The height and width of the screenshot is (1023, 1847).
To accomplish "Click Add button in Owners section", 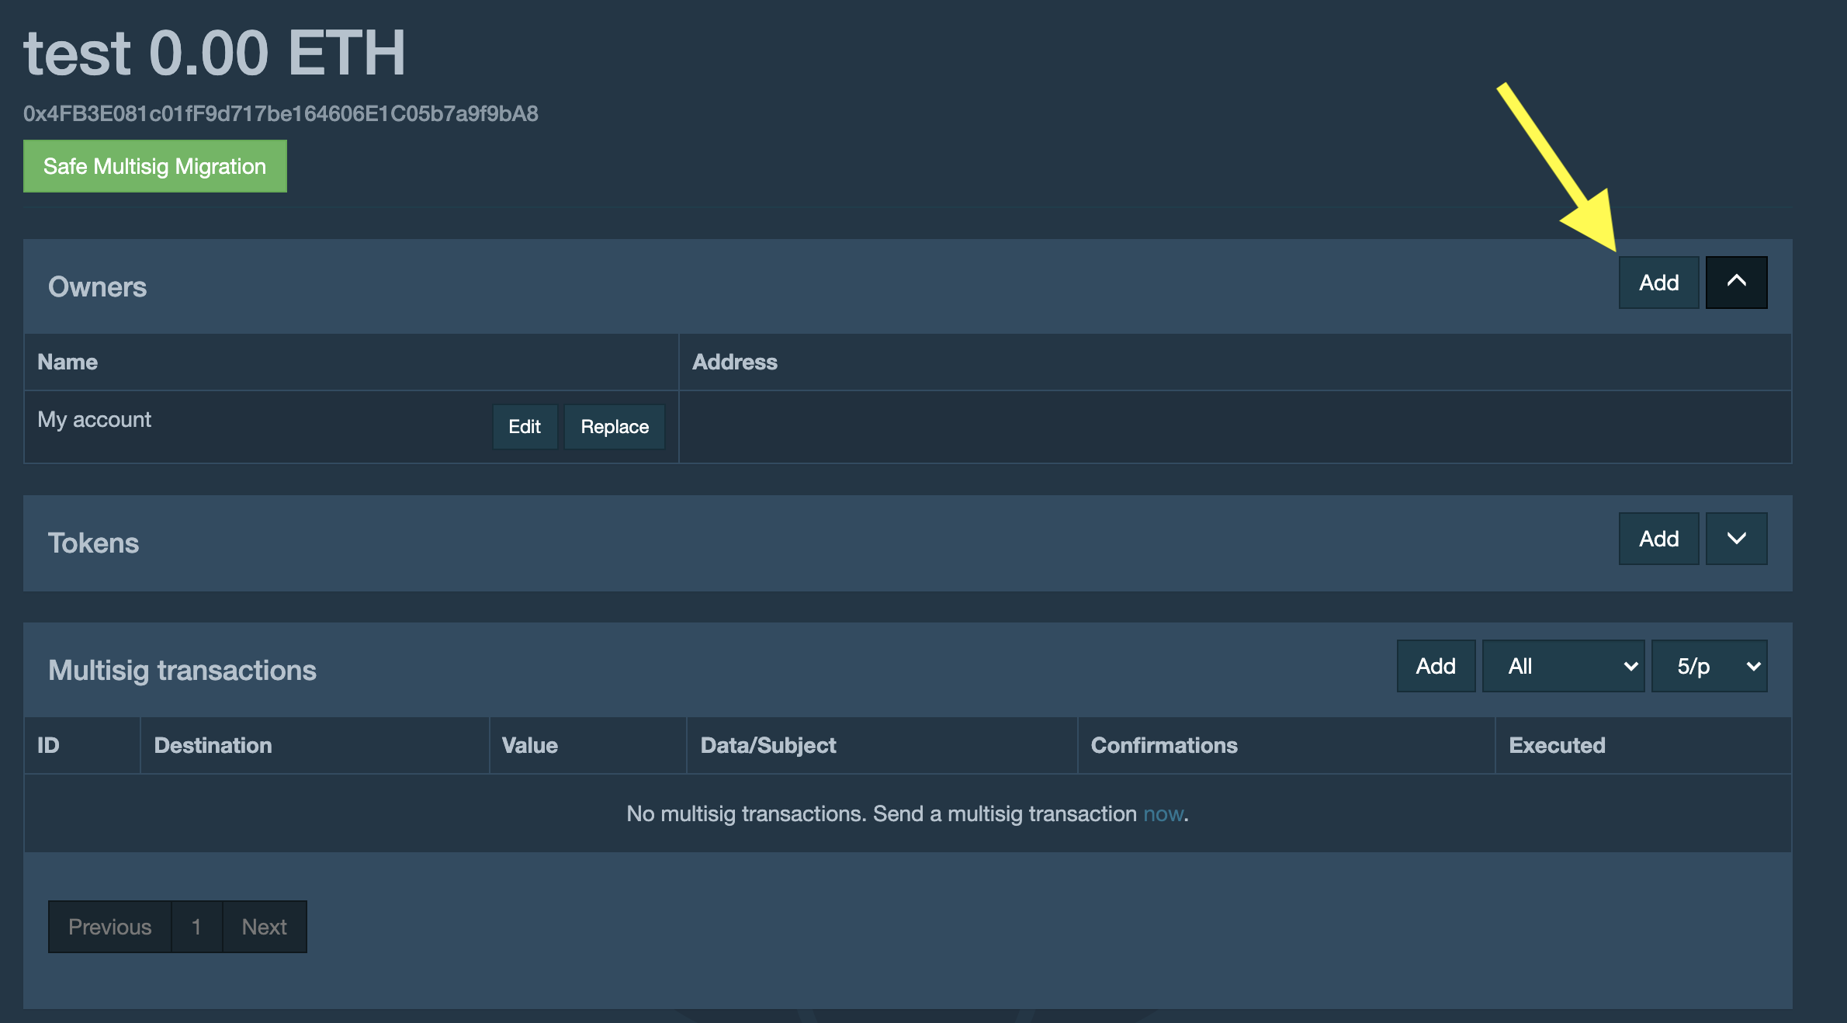I will pos(1658,283).
